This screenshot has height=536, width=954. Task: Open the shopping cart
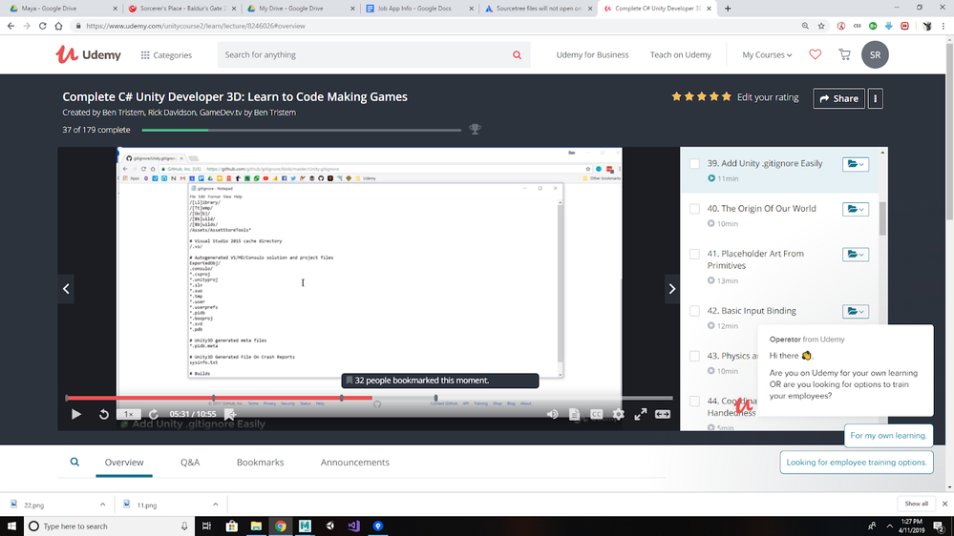pos(844,54)
